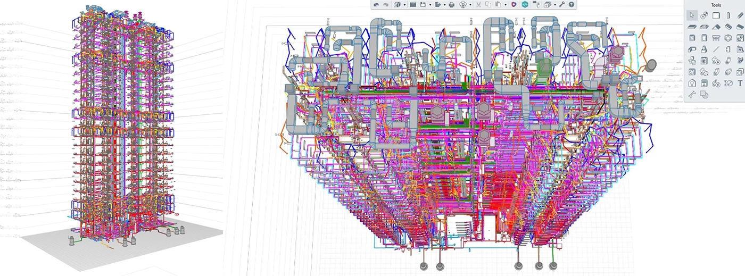Select the diagonal line tool in Tools palette
The image size is (745, 276).
pos(716,49)
